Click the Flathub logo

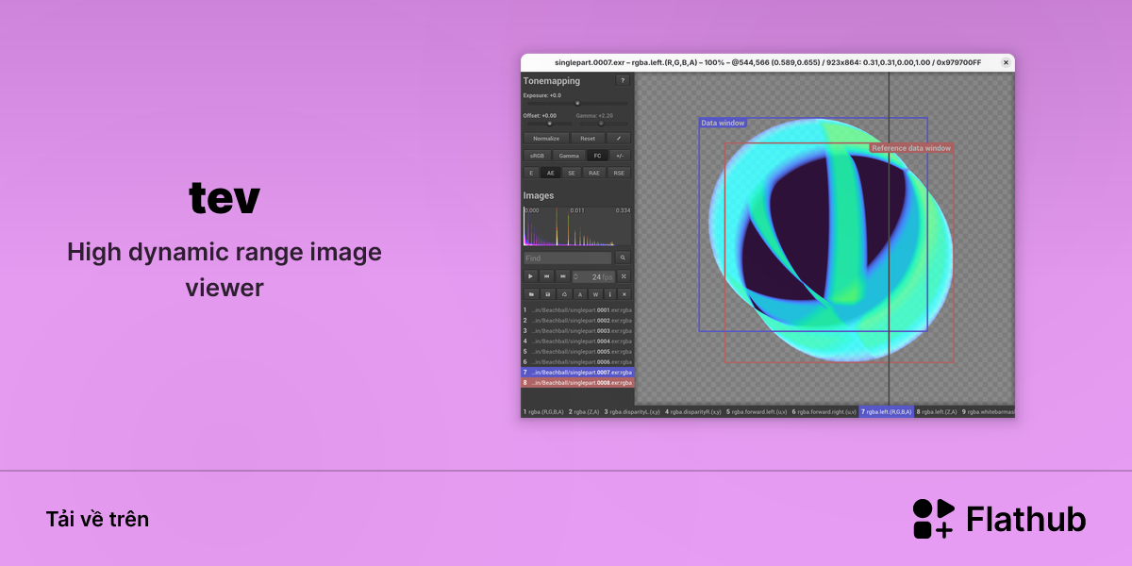click(999, 519)
